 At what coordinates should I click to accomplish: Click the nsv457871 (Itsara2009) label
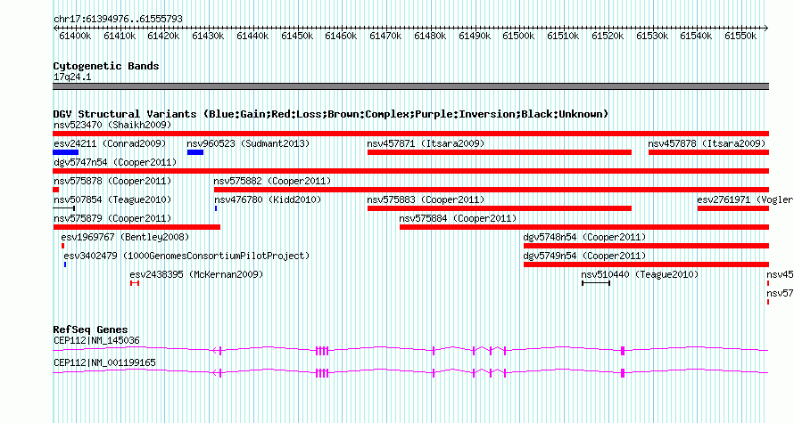(426, 143)
